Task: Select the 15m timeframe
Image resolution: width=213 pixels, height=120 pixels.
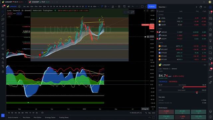Action: (x=36, y=6)
